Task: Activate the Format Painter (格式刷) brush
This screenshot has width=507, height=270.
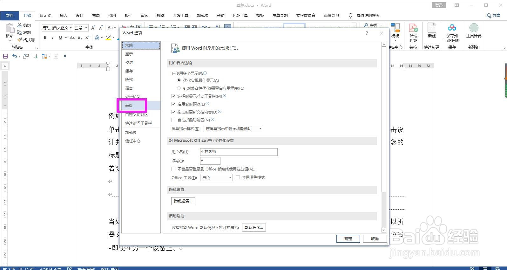Action: click(20, 40)
